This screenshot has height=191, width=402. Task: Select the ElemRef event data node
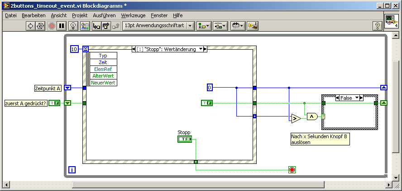click(x=103, y=69)
